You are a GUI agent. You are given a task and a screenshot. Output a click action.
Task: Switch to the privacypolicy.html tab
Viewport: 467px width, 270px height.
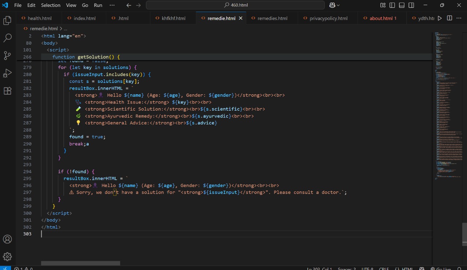[328, 18]
